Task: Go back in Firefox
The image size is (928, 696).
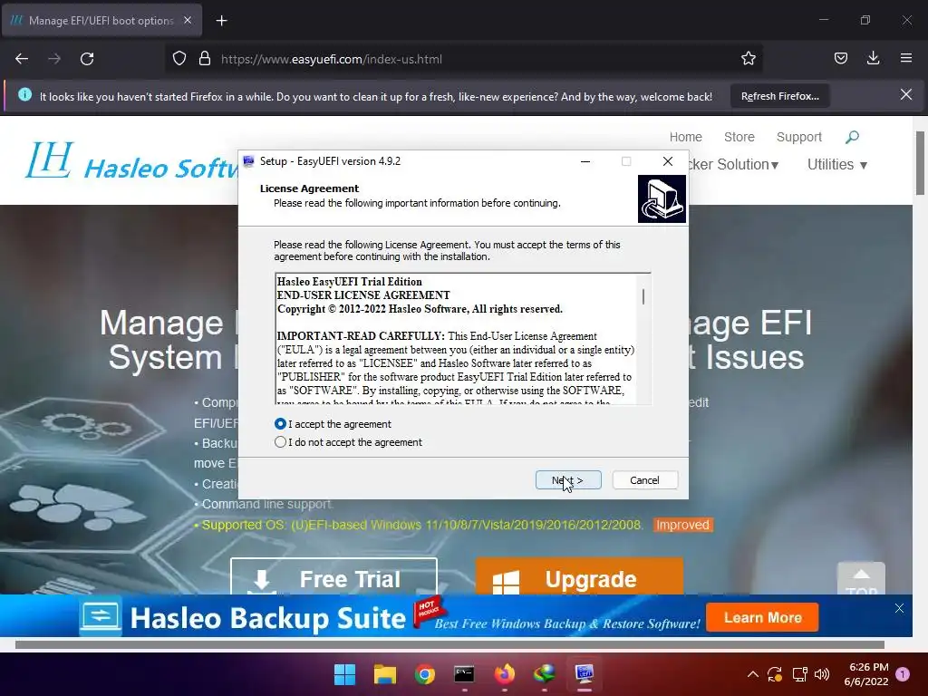Action: click(x=22, y=59)
